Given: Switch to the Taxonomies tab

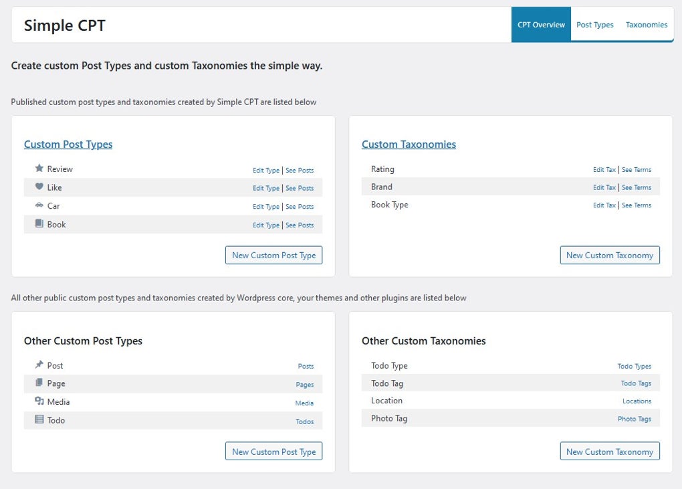Looking at the screenshot, I should tap(646, 24).
